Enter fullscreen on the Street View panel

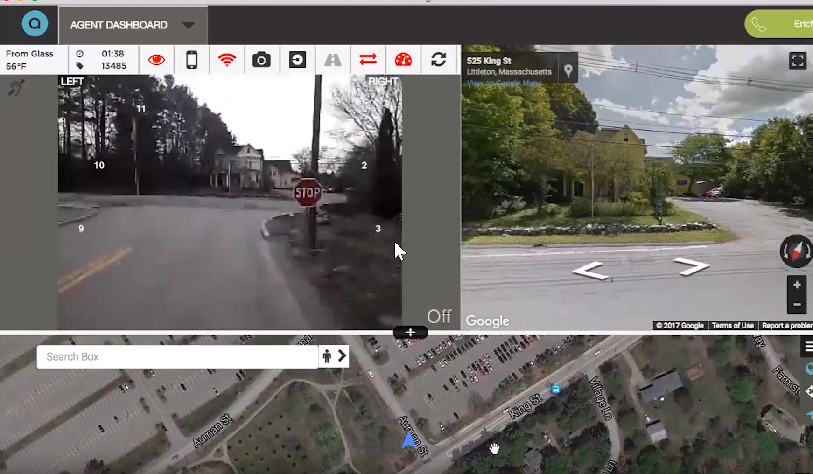798,61
